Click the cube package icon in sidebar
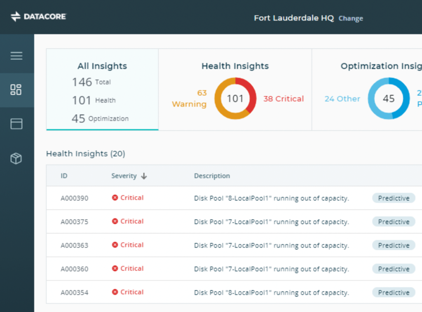This screenshot has width=422, height=312. 16,158
